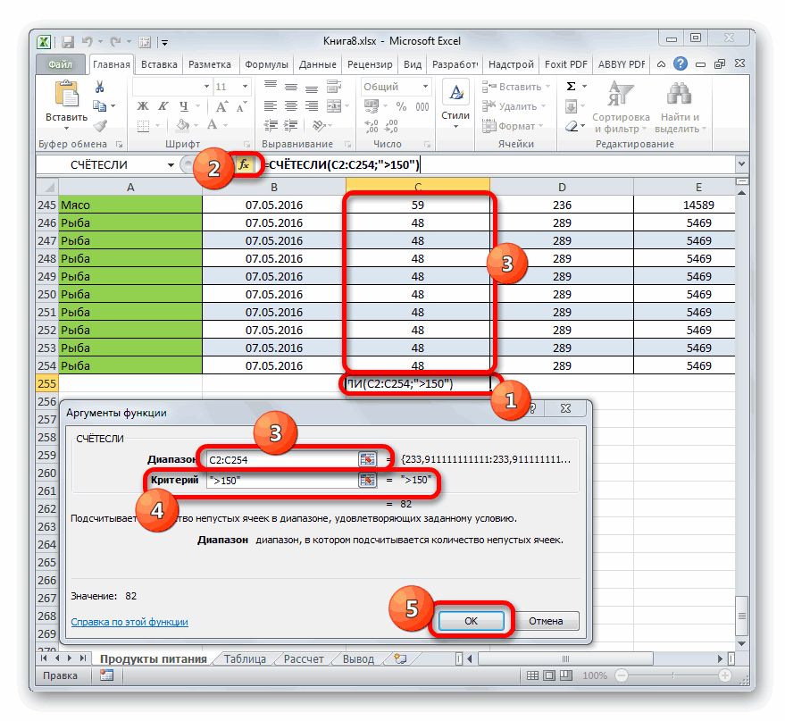Open the Общий number format dropdown
The image size is (785, 721).
click(425, 87)
